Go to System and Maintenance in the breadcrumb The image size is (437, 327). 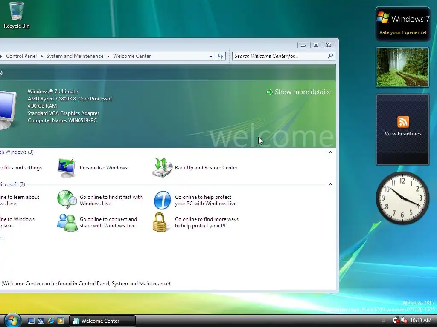tap(75, 56)
